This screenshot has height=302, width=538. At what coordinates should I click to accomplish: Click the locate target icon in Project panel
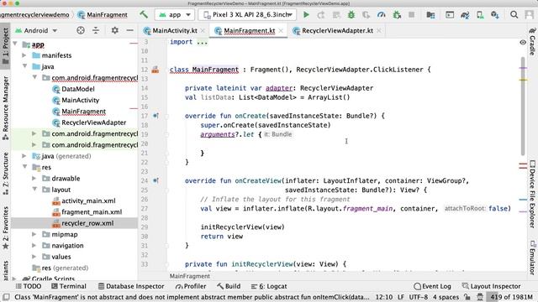(x=81, y=30)
